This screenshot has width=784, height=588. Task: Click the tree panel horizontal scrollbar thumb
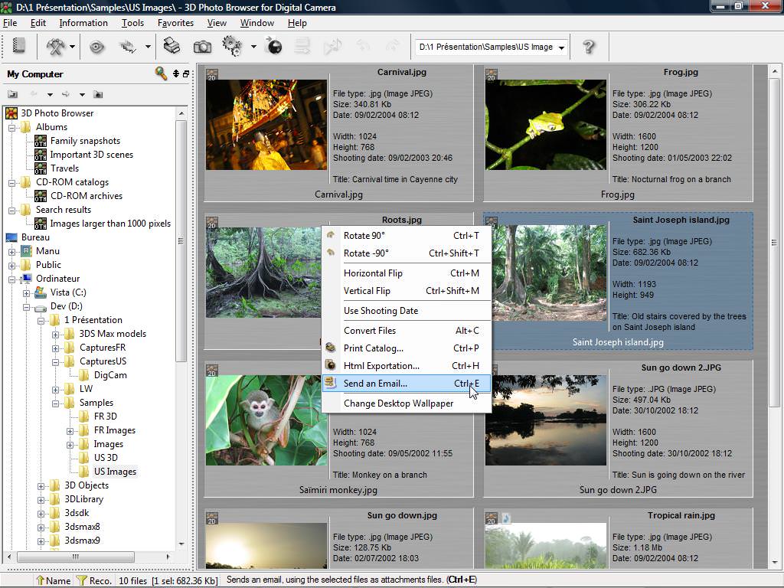(x=76, y=557)
